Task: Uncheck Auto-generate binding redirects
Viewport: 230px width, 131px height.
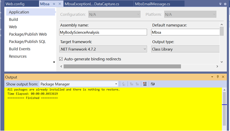Action: click(61, 59)
